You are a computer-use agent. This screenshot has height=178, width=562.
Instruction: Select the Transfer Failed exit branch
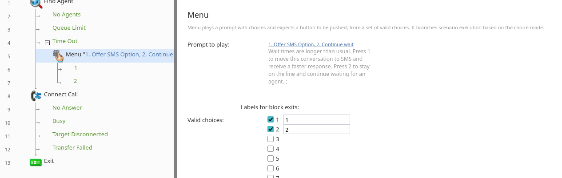coord(72,148)
